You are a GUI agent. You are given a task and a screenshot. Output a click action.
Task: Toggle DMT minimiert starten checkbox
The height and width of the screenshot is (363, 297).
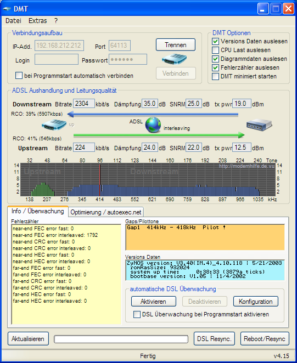(215, 76)
